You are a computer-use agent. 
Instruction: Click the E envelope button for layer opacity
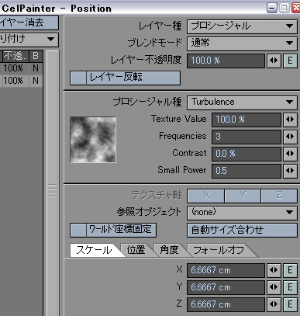tap(290, 61)
